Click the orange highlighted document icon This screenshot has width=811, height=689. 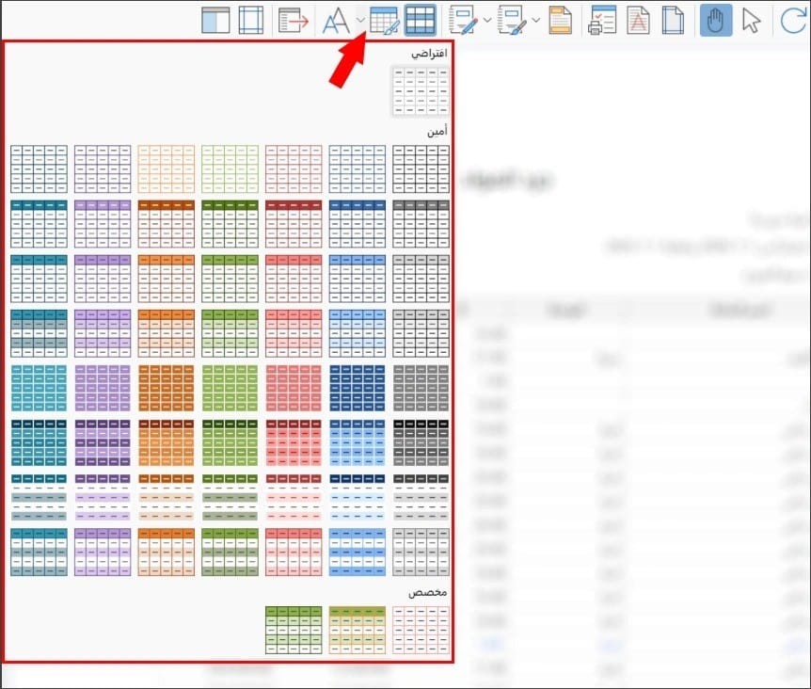tap(560, 21)
